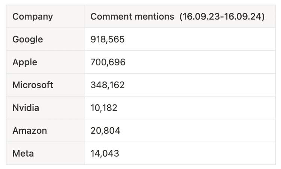This screenshot has height=169, width=281.
Task: Select the Nvidia company cell
Action: [x=26, y=108]
